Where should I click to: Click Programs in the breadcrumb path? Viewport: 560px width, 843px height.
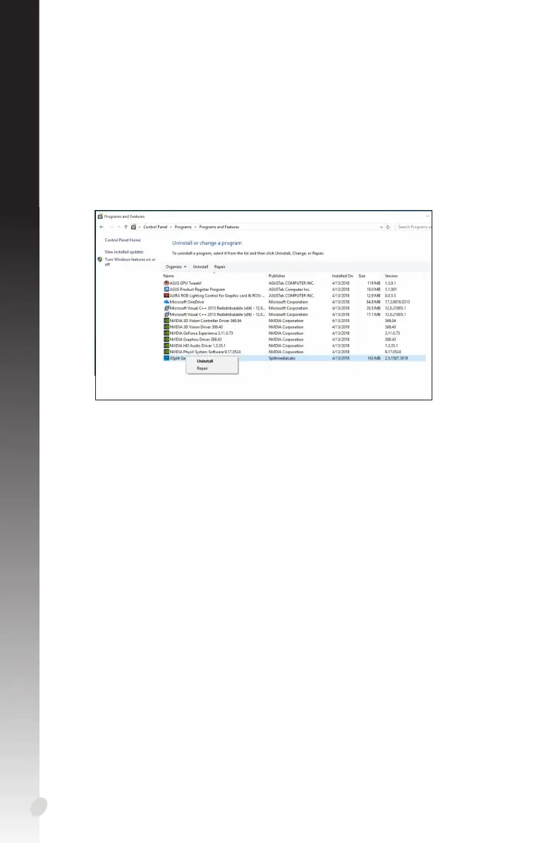(x=183, y=227)
